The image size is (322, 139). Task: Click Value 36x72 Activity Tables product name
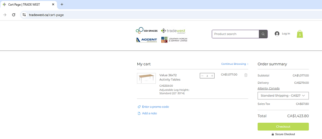point(170,77)
